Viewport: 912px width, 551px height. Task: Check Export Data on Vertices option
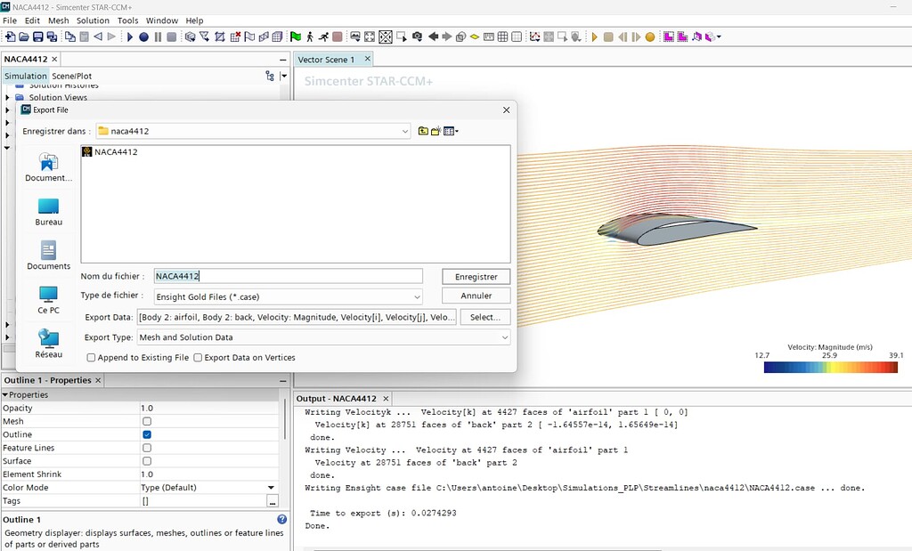(198, 358)
